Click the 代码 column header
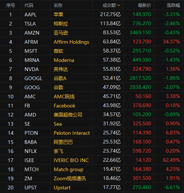This screenshot has width=184, height=193. pos(29,5)
